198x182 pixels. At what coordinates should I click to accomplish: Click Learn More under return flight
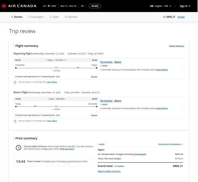click(x=52, y=121)
